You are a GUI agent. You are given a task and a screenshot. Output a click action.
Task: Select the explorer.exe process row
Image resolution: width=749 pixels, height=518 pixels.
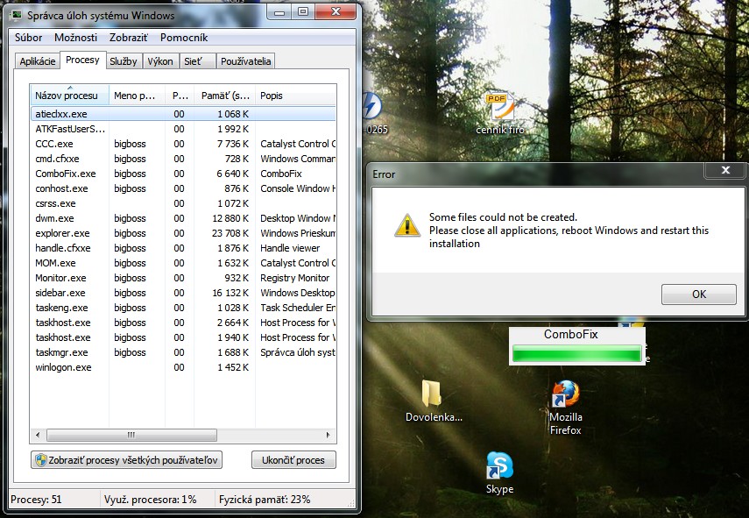coord(183,233)
